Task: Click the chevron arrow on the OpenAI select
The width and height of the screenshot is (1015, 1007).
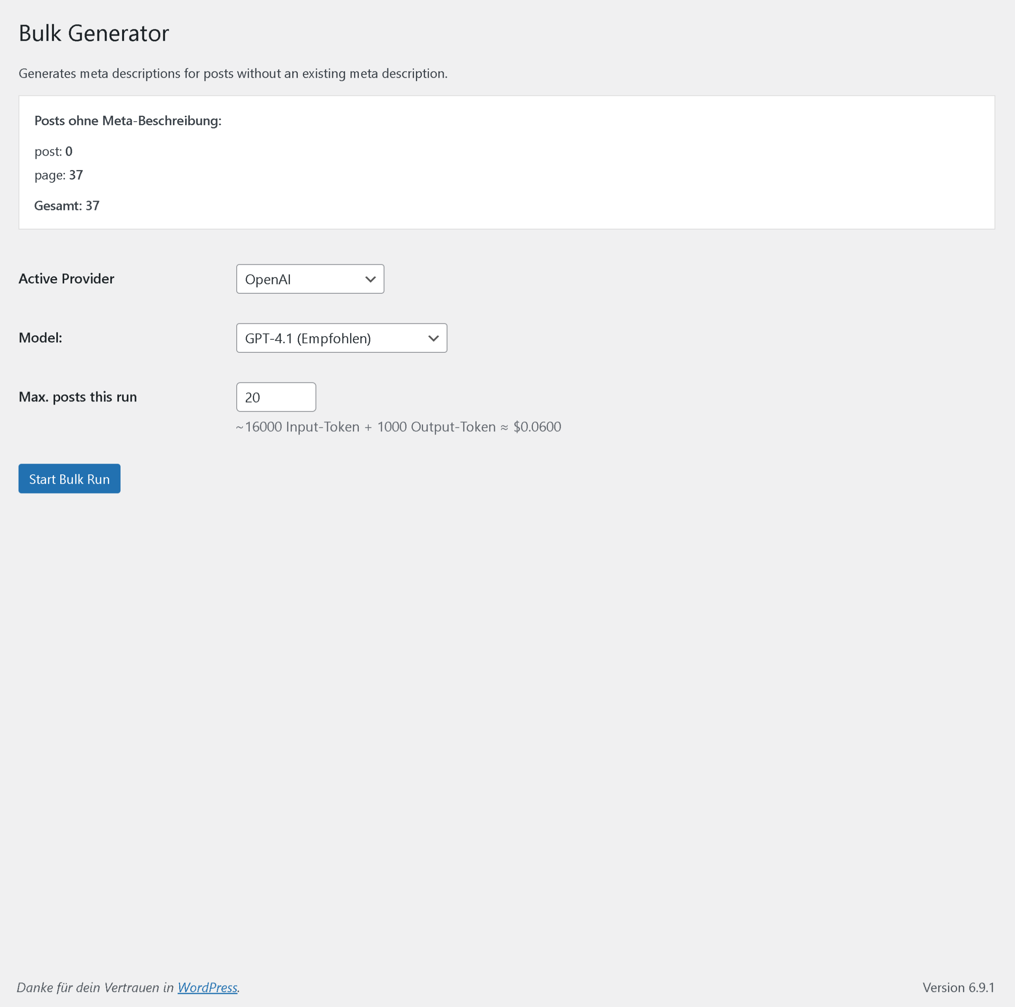Action: 370,279
